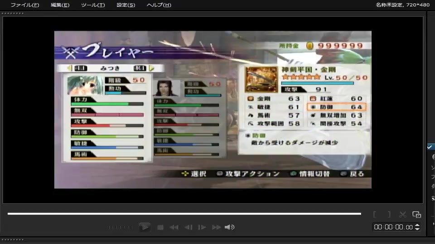
Task: Open the ヘルプ(H) menu
Action: [x=159, y=5]
